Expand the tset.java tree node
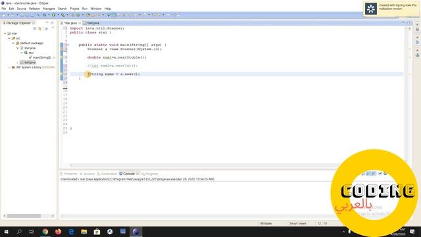421x237 pixels. [18, 63]
